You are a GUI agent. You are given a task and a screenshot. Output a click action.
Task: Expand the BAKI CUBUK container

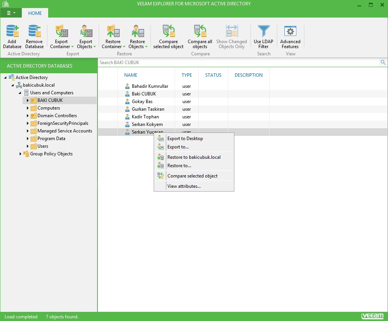pos(28,100)
